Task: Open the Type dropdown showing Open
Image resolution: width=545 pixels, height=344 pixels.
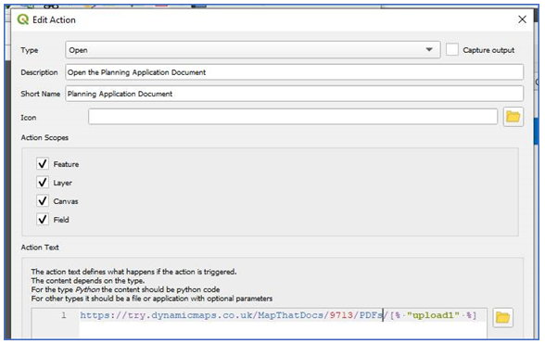Action: tap(253, 50)
